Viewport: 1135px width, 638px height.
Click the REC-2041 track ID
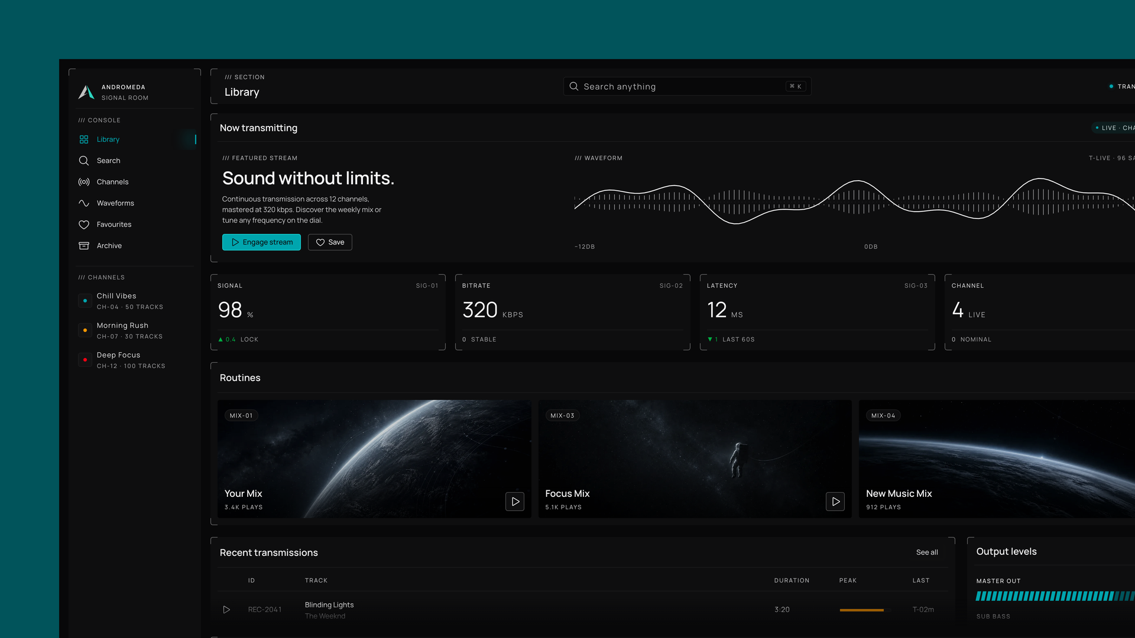point(265,610)
